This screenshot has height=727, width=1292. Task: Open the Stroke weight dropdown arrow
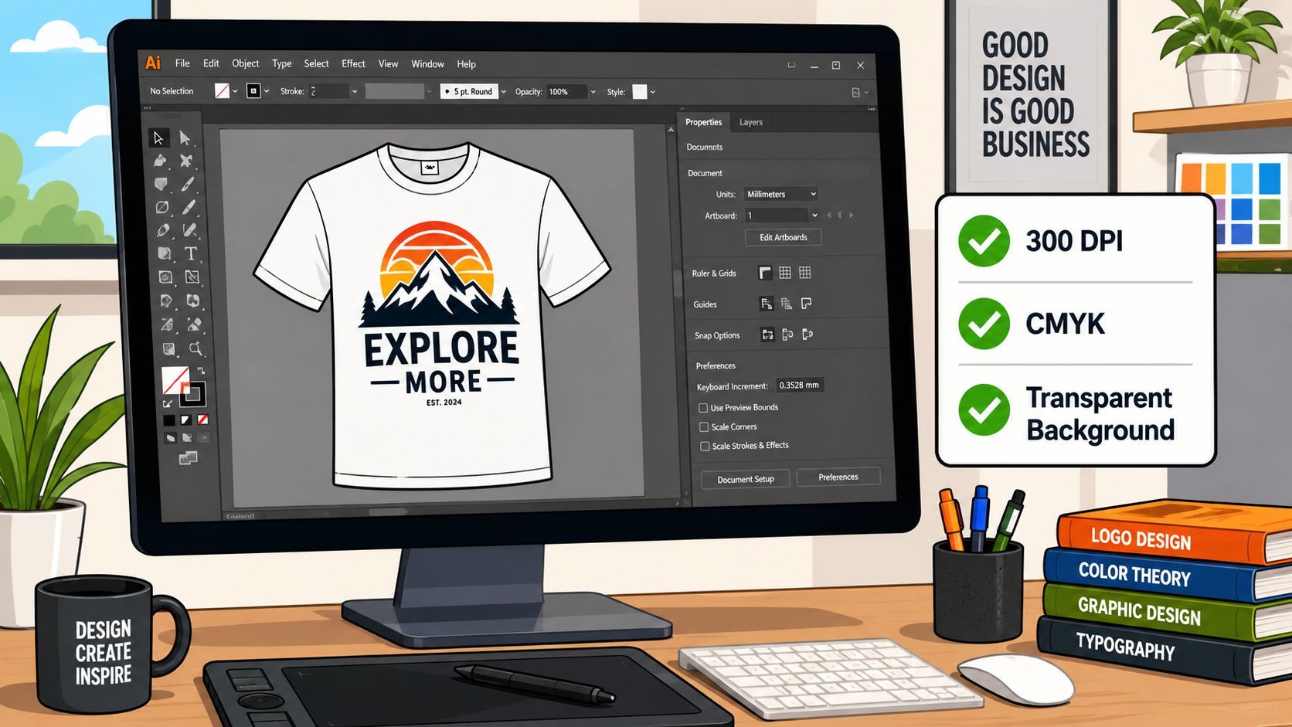click(355, 91)
